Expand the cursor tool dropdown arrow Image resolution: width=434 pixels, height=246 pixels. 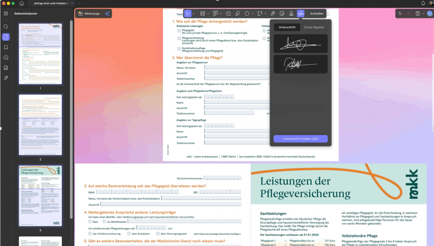[193, 14]
